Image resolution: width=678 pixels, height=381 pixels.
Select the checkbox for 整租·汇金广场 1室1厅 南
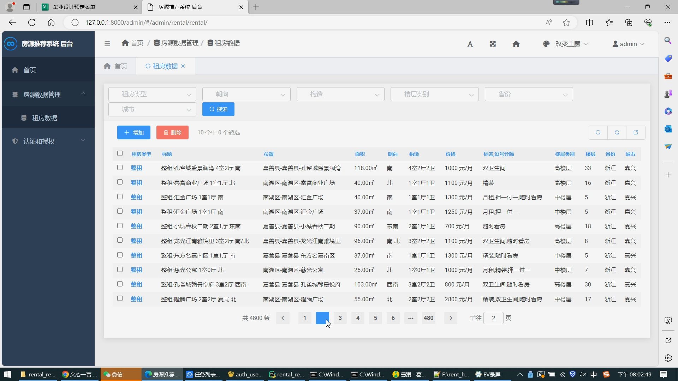tap(120, 196)
